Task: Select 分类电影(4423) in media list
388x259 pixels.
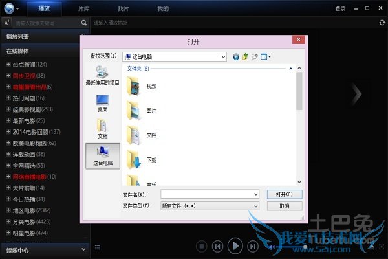Action: (x=32, y=221)
